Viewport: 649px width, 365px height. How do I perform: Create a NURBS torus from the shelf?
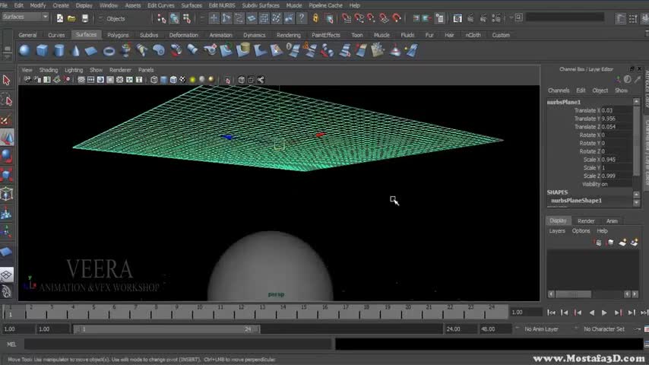tap(109, 50)
